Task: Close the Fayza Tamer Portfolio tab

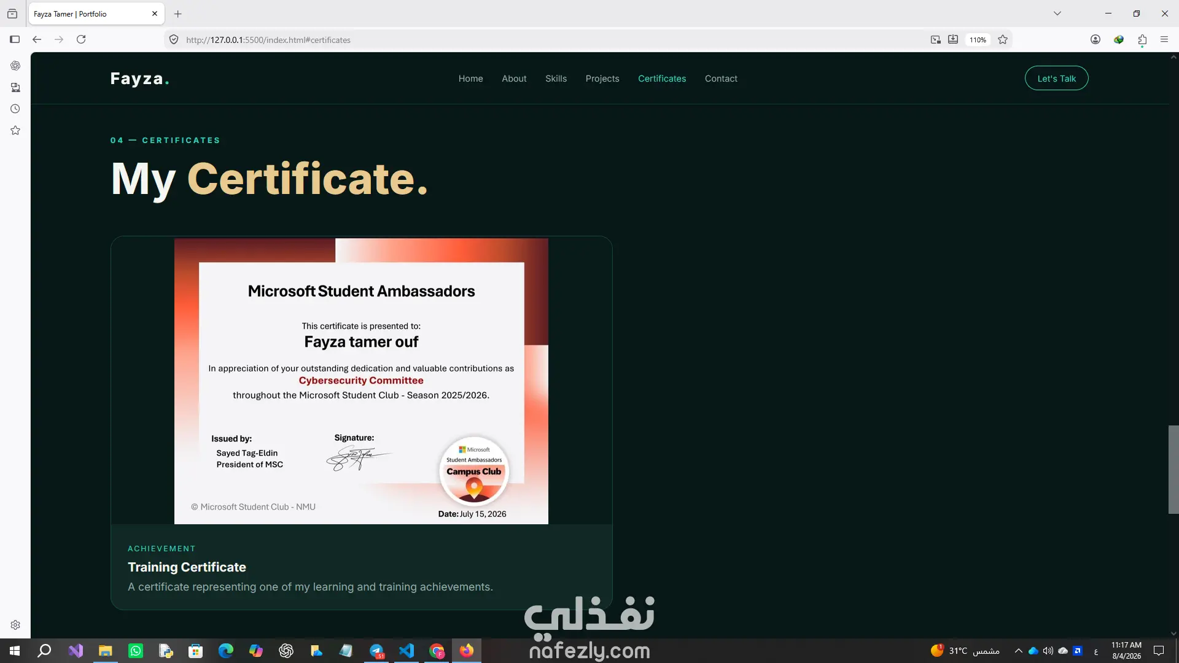Action: (x=155, y=14)
